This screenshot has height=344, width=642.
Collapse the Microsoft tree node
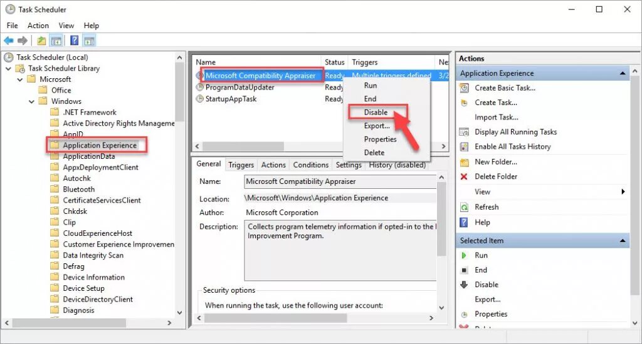(19, 79)
